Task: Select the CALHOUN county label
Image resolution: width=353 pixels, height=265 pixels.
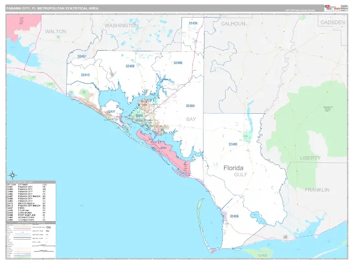Action: point(233,24)
